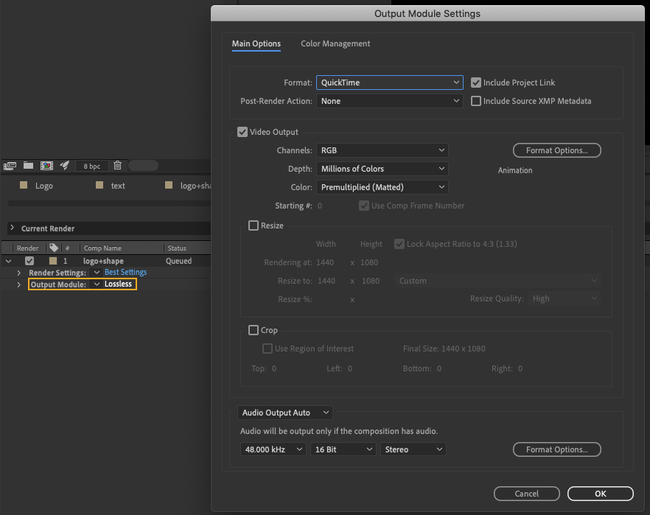Switch to the Color Management tab
Screen dimensions: 650x515
coord(335,43)
